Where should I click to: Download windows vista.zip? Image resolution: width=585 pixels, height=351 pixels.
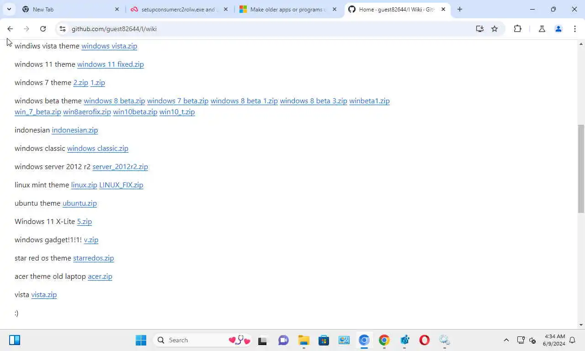click(109, 46)
